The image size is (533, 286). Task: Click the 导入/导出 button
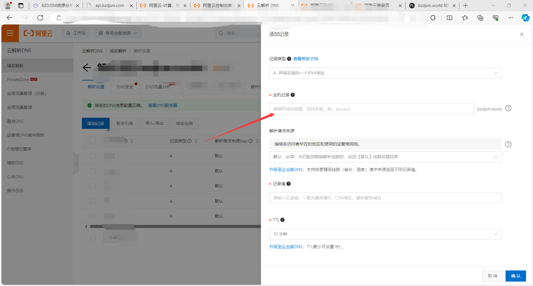pyautogui.click(x=154, y=123)
